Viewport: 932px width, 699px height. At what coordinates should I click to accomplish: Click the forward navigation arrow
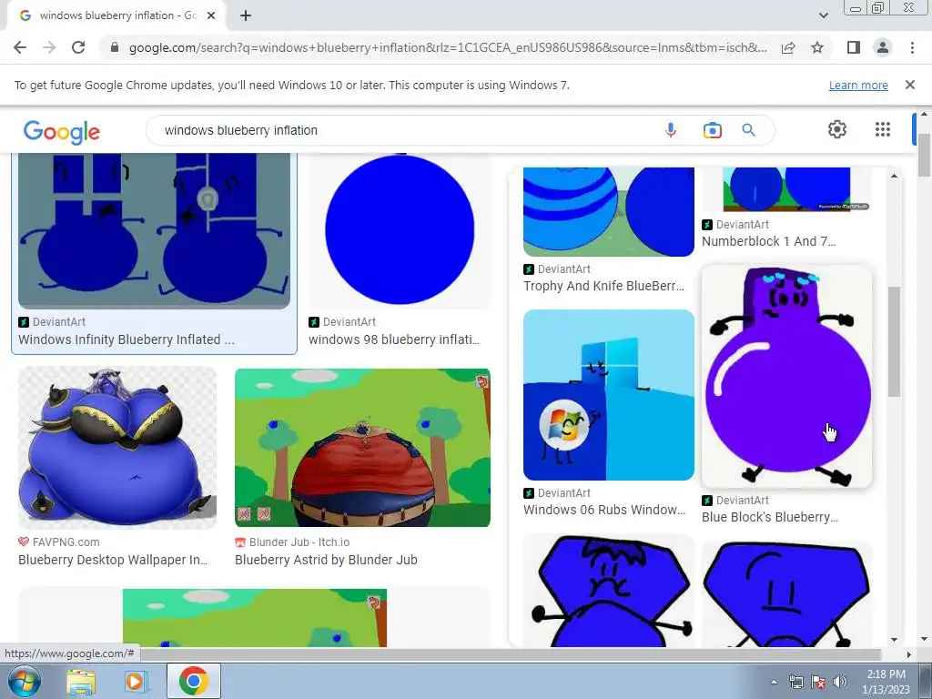(49, 47)
